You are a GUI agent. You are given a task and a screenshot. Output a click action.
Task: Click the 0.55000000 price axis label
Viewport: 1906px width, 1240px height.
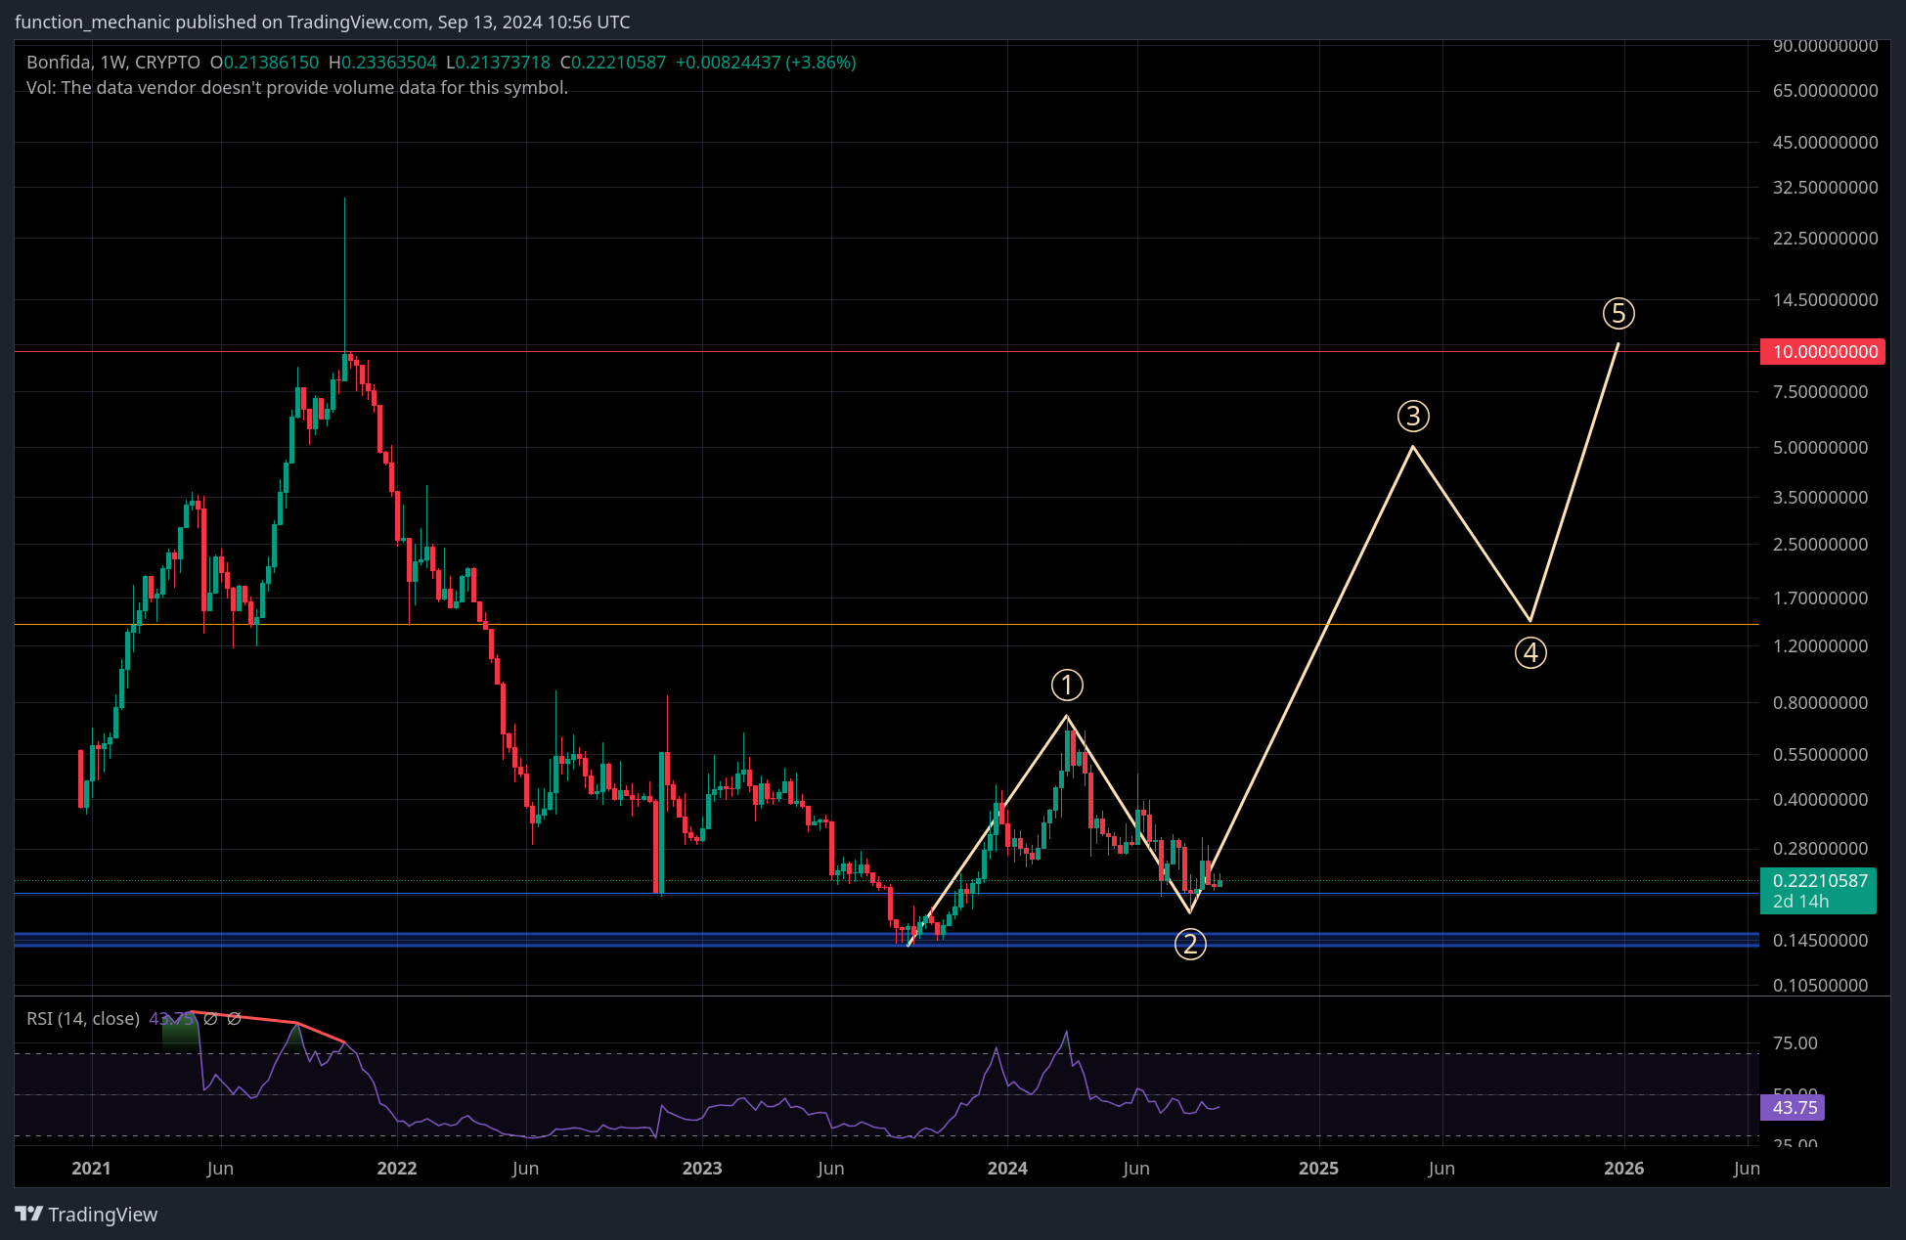tap(1820, 755)
